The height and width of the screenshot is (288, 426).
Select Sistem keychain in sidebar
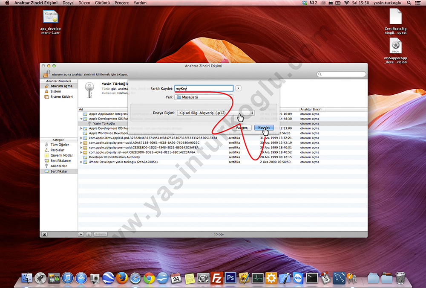[x=59, y=91]
